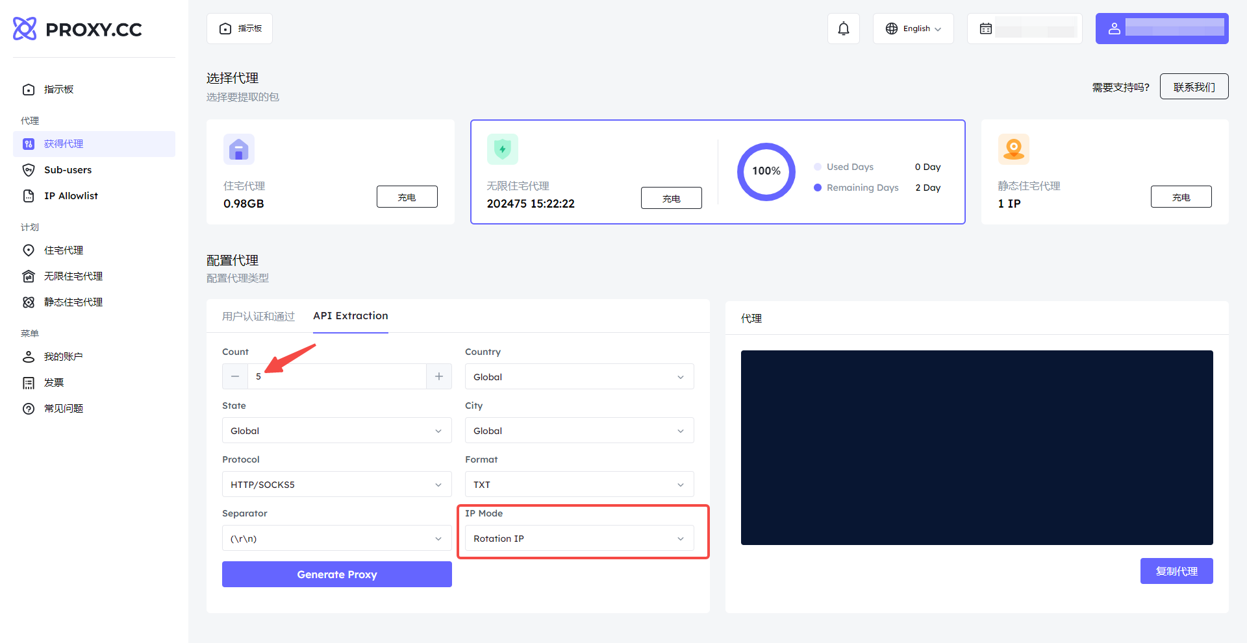Click Generate Proxy button
The width and height of the screenshot is (1247, 643).
(337, 574)
